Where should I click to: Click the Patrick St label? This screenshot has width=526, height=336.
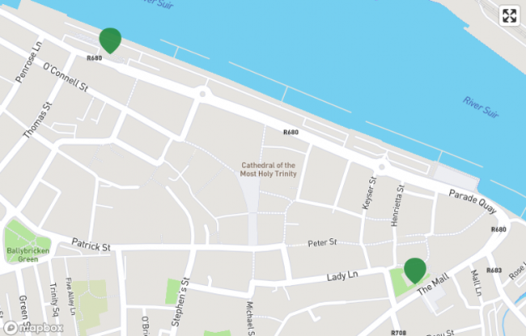pos(91,245)
